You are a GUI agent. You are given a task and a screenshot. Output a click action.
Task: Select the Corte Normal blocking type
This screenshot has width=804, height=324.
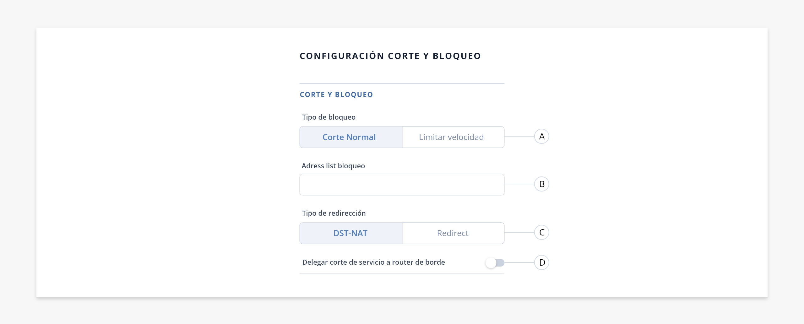pos(351,137)
